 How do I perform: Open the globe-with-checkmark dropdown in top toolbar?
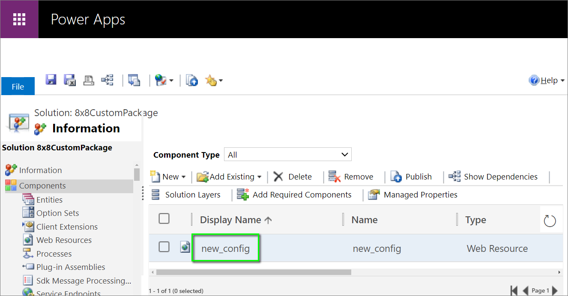click(x=164, y=81)
